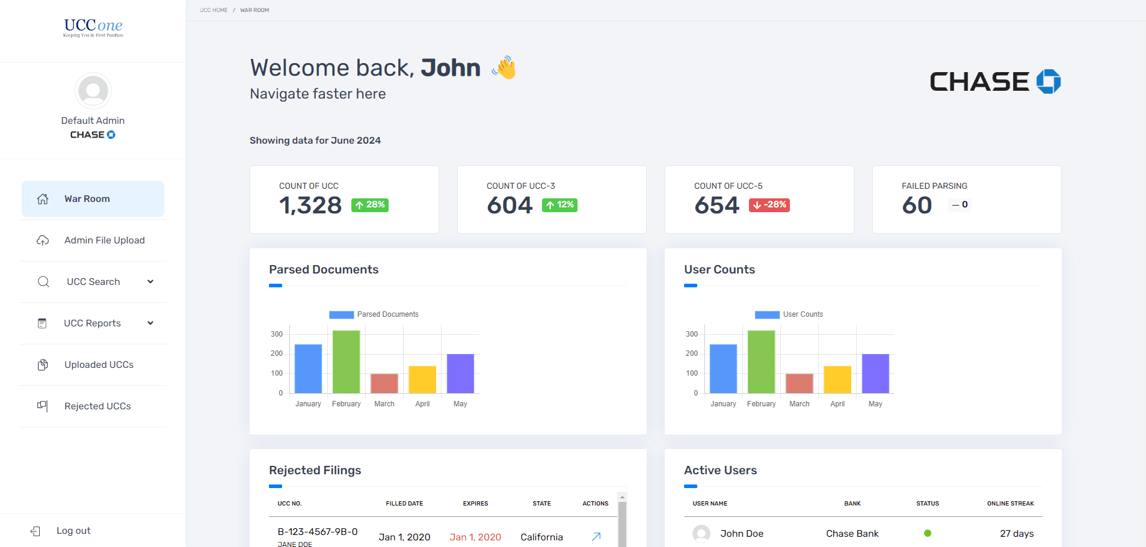Click the Default Admin profile avatar
The width and height of the screenshot is (1146, 547).
(x=93, y=91)
